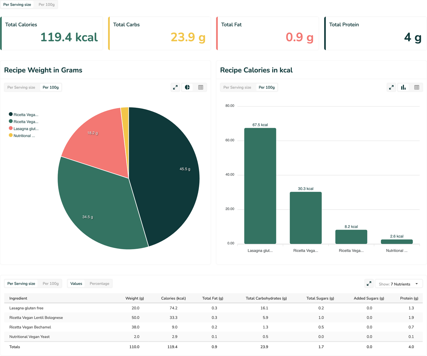The width and height of the screenshot is (427, 356).
Task: Click the 110.0 total weight cell
Action: tap(134, 347)
